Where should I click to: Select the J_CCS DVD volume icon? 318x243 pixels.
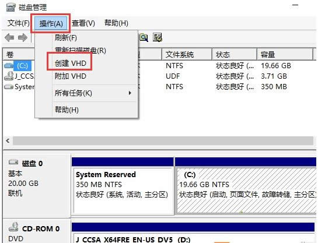tap(9, 76)
